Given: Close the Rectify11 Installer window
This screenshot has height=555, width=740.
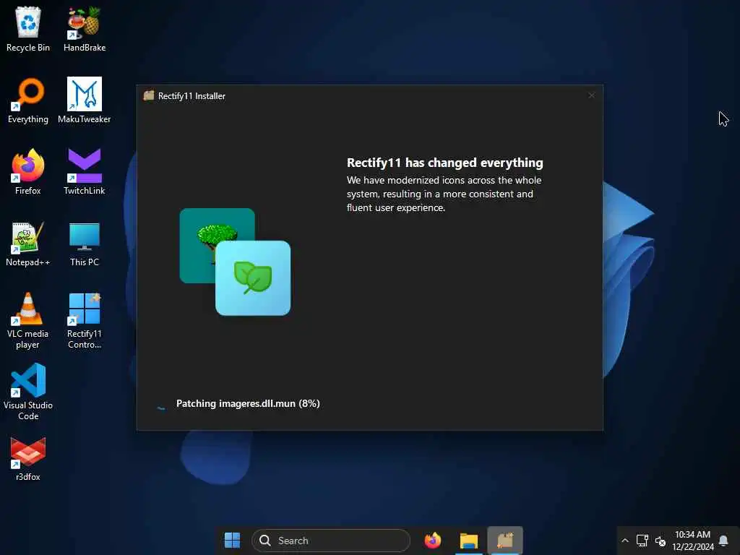Looking at the screenshot, I should point(591,95).
